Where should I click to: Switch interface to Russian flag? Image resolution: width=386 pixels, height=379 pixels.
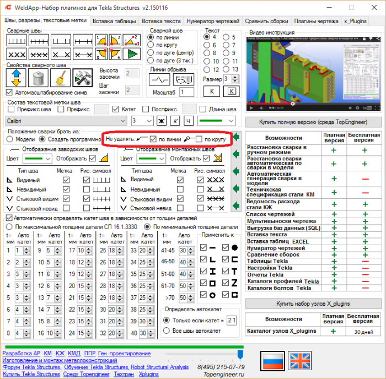pos(272,361)
